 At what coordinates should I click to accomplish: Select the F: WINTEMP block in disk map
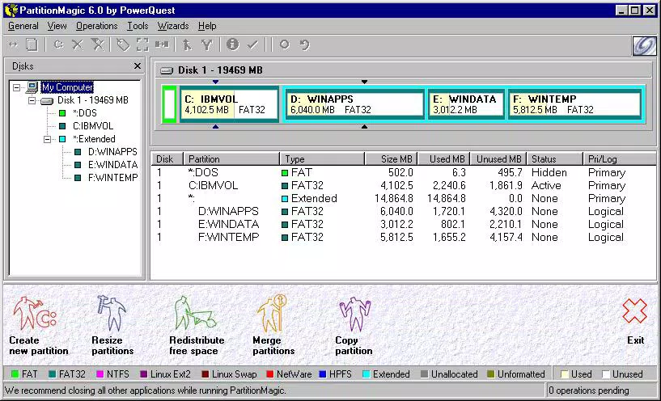[574, 104]
